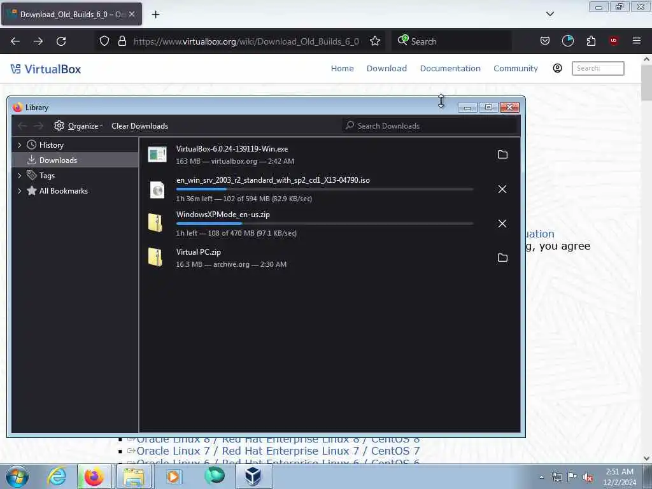Image resolution: width=652 pixels, height=489 pixels.
Task: Click the VirtualBox installer file icon
Action: pyautogui.click(x=157, y=155)
